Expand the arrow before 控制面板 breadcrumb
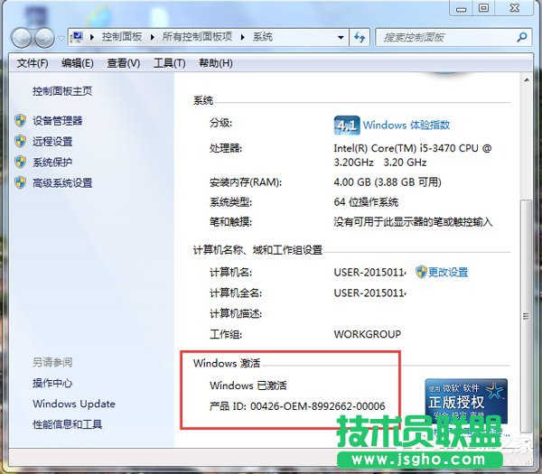 tap(92, 37)
